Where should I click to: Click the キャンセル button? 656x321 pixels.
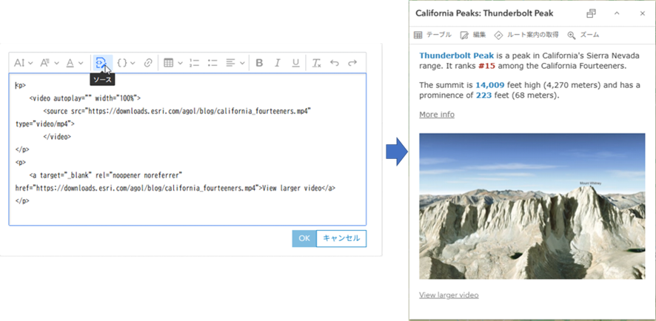[x=341, y=238]
